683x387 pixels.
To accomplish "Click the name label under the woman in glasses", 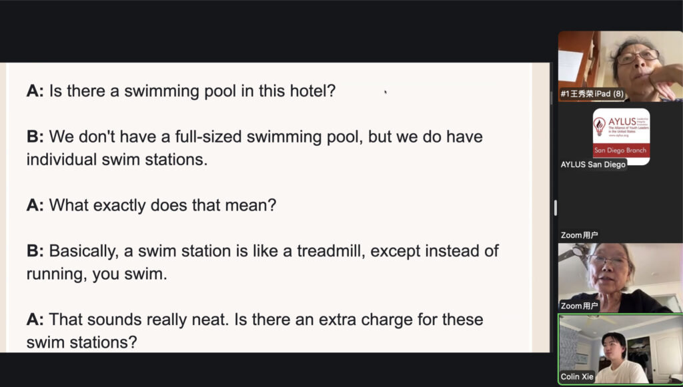I will pyautogui.click(x=580, y=306).
